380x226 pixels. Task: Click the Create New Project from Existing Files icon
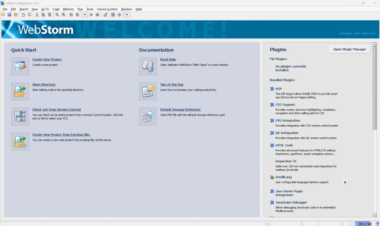coord(20,142)
